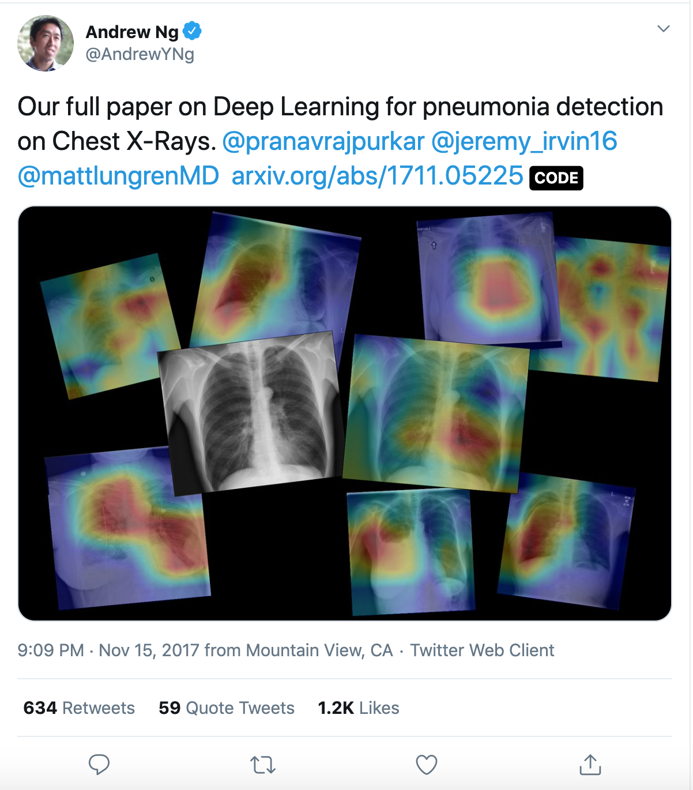
Task: Open @jeremy_irvin16 mention
Action: click(524, 142)
